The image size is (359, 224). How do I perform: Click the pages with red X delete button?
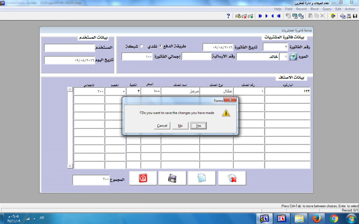click(x=232, y=178)
